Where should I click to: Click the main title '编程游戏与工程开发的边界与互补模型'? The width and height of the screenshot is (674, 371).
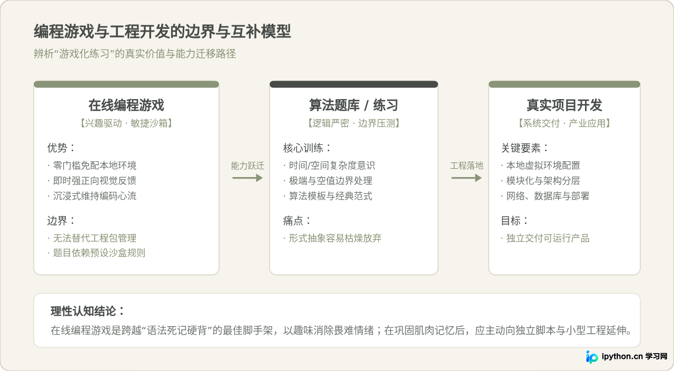(163, 32)
